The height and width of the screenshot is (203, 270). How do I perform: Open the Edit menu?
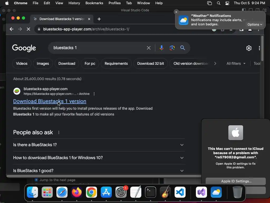coord(47,3)
